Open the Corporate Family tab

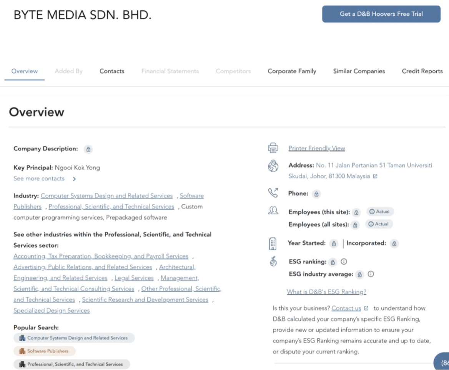tap(292, 71)
